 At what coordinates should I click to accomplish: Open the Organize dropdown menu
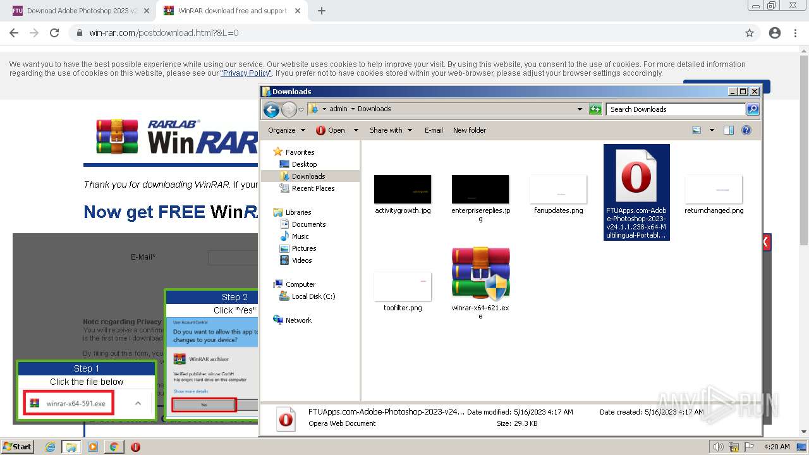pos(286,130)
